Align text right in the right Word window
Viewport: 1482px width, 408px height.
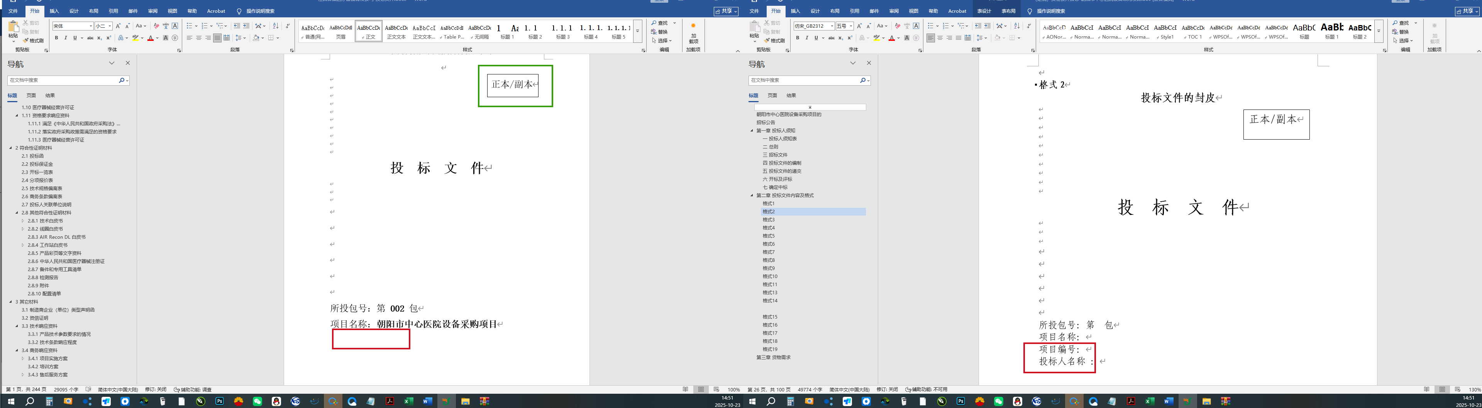pos(948,38)
